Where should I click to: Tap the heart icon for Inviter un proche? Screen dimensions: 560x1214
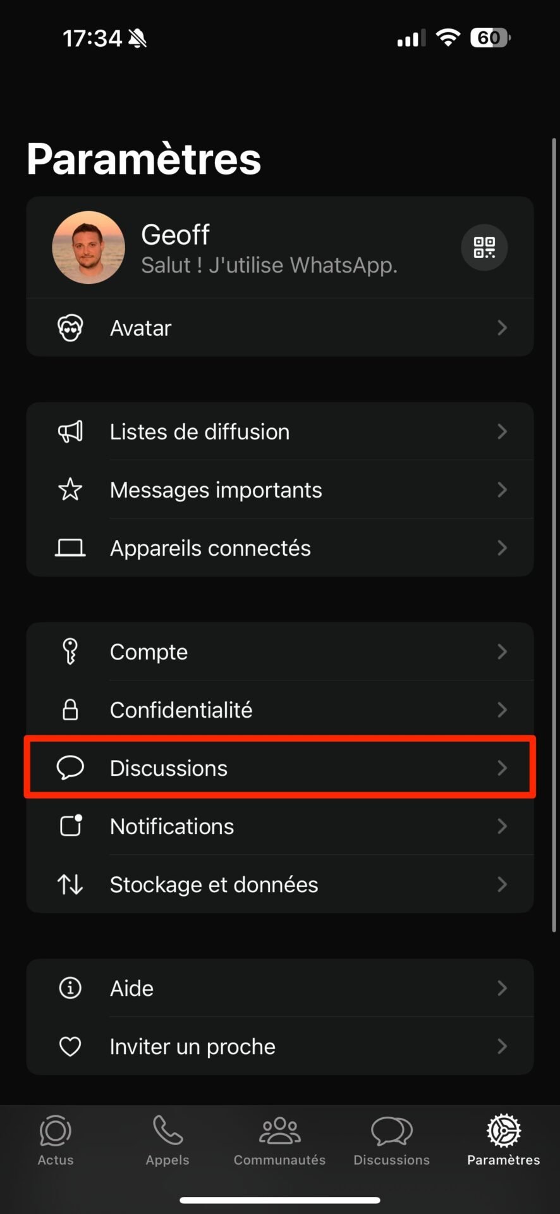point(70,1046)
